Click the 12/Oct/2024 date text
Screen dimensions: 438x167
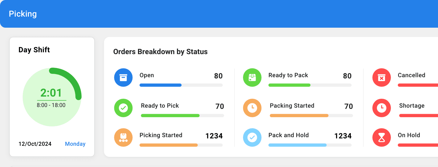[x=35, y=144]
